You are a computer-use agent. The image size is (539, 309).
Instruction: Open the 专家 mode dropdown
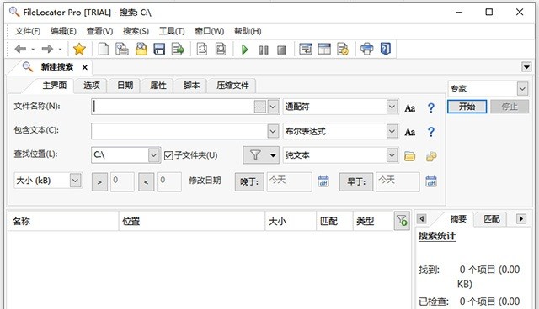point(522,89)
